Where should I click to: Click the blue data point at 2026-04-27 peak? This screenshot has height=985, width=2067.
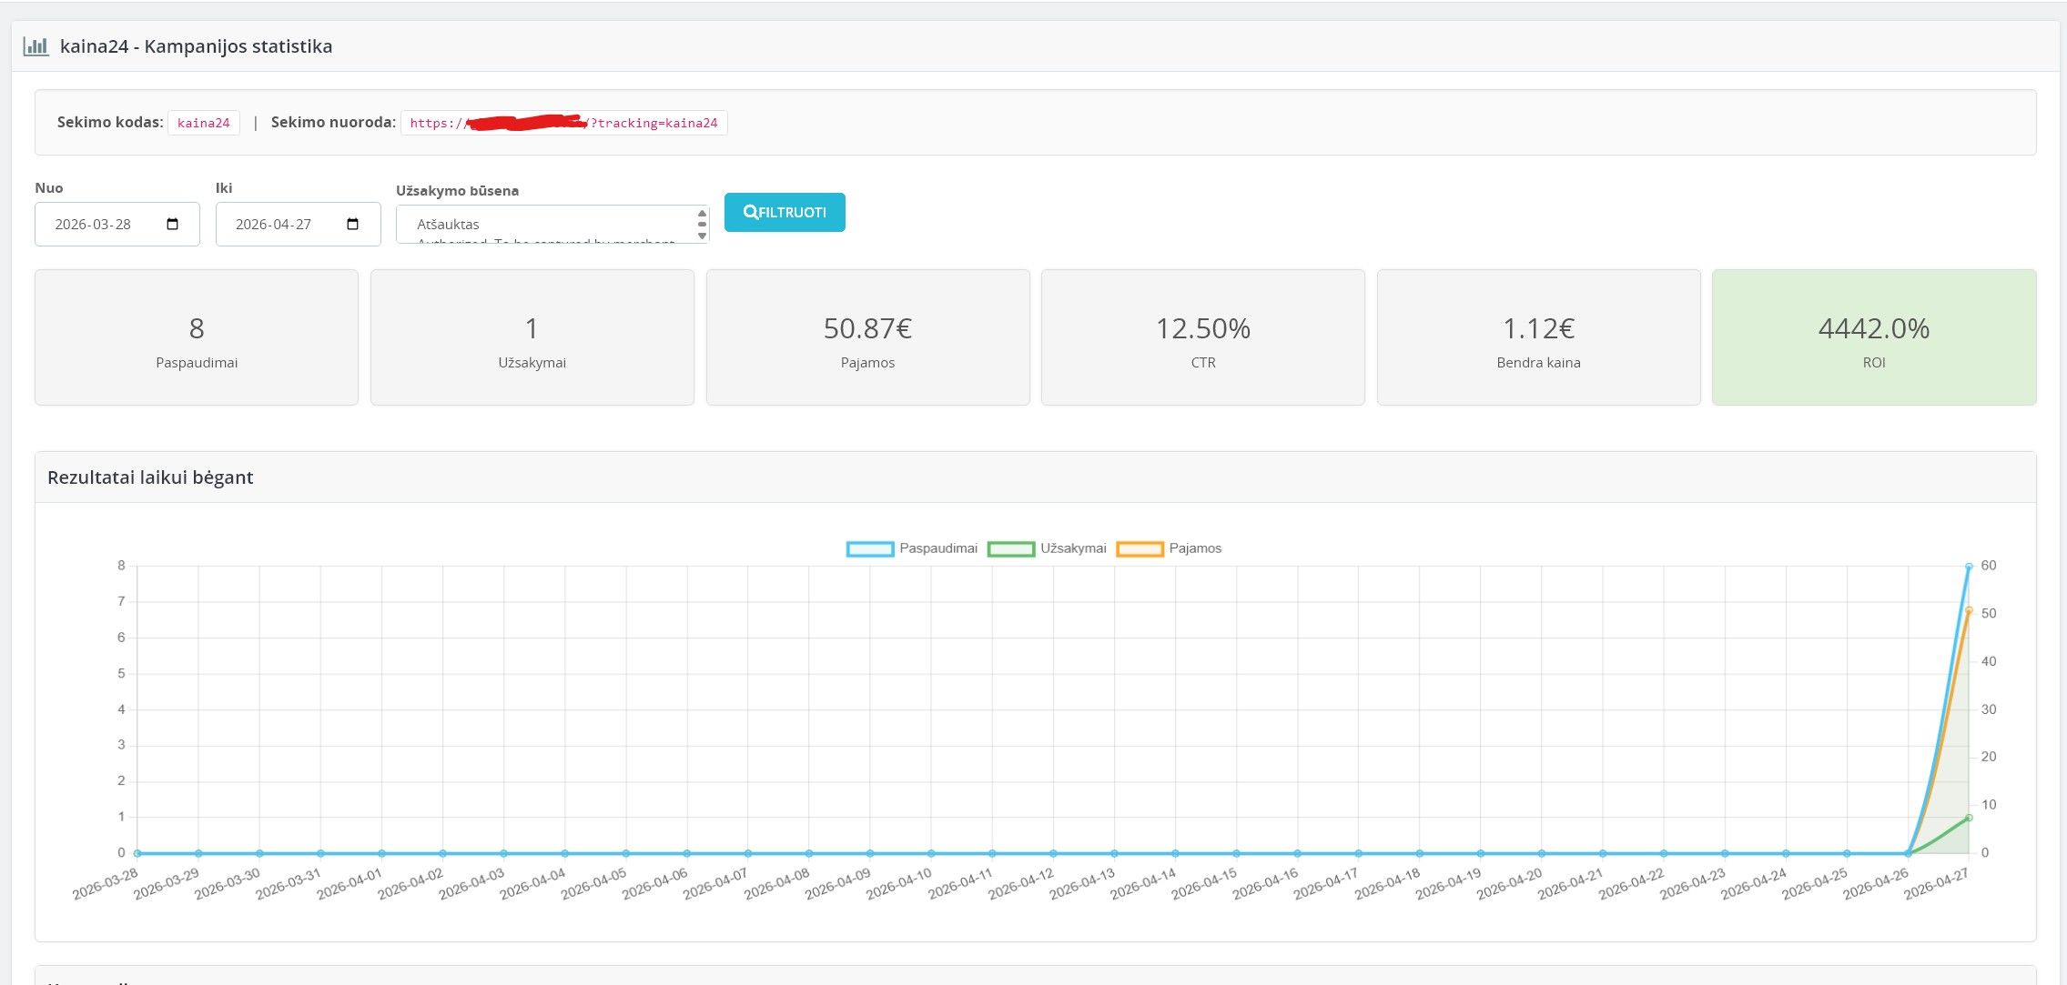point(1969,567)
